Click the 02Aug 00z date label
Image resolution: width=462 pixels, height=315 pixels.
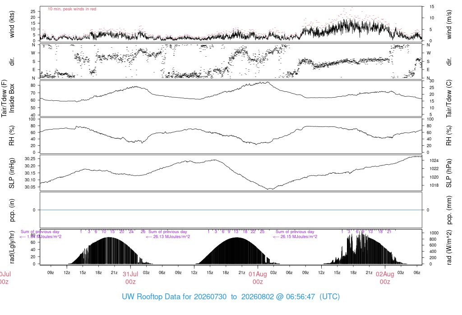click(x=385, y=278)
